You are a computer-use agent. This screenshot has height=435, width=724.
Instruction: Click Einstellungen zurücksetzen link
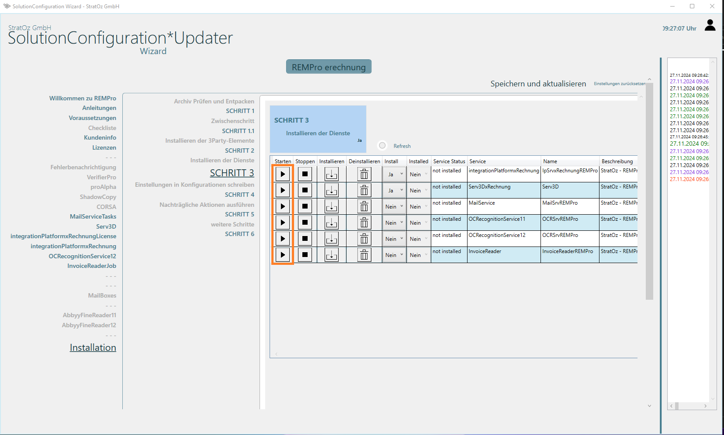coord(619,84)
